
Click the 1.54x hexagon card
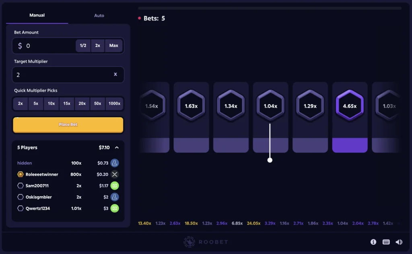point(154,117)
